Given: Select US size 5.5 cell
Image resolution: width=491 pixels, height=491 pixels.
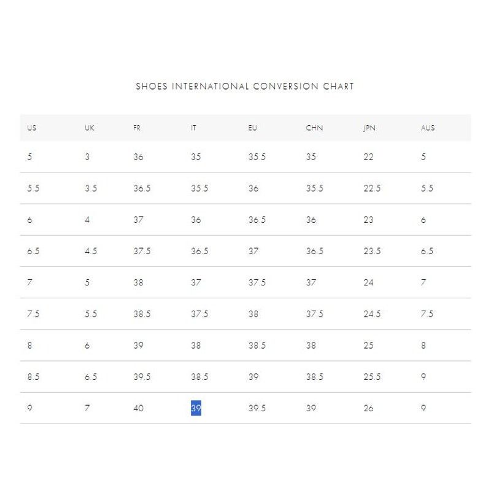Looking at the screenshot, I should tap(34, 188).
